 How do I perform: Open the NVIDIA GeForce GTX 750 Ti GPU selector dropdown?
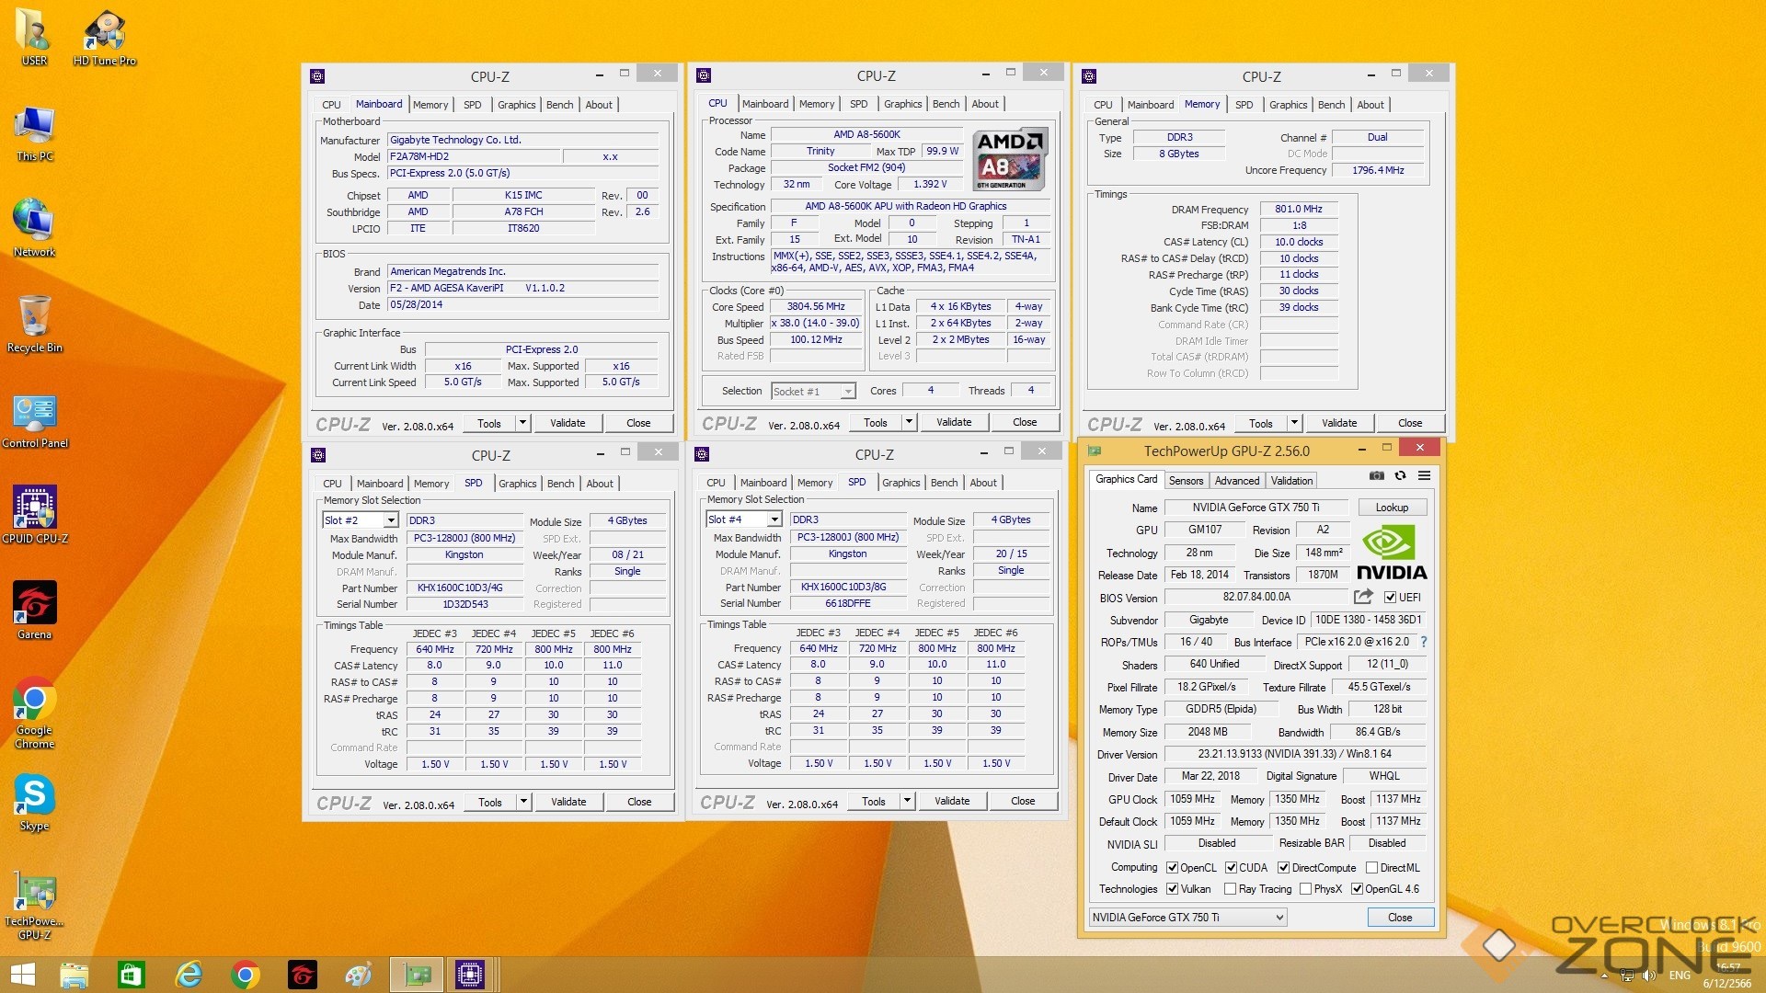click(1279, 918)
